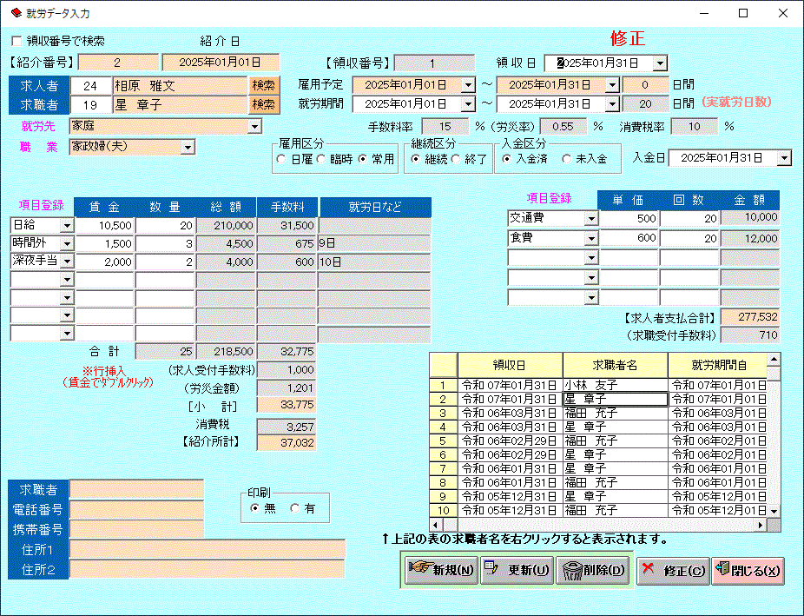Select 終了 continuation radio button

click(456, 160)
